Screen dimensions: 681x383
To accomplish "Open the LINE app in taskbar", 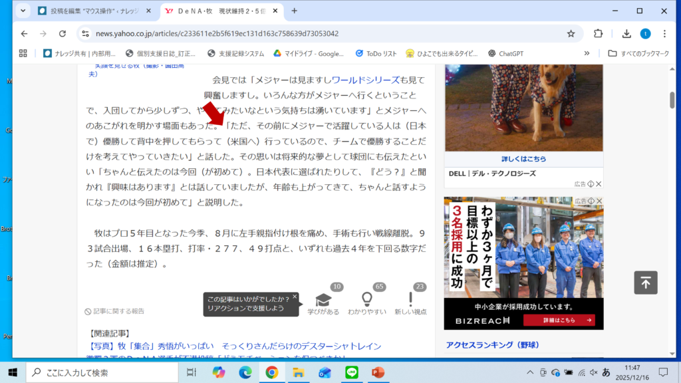I will pyautogui.click(x=351, y=372).
